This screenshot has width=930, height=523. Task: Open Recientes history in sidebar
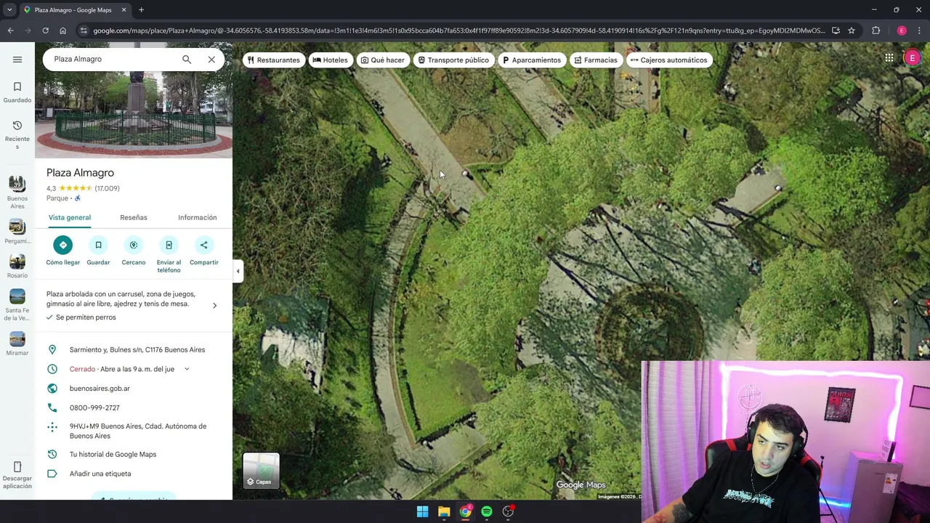click(x=17, y=134)
